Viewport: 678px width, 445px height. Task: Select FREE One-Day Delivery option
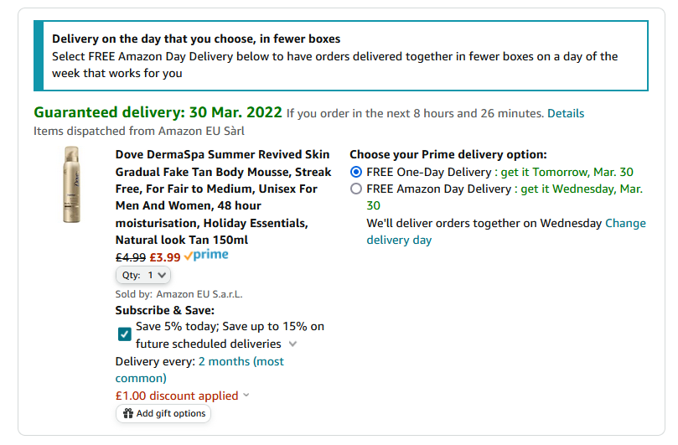pyautogui.click(x=356, y=172)
